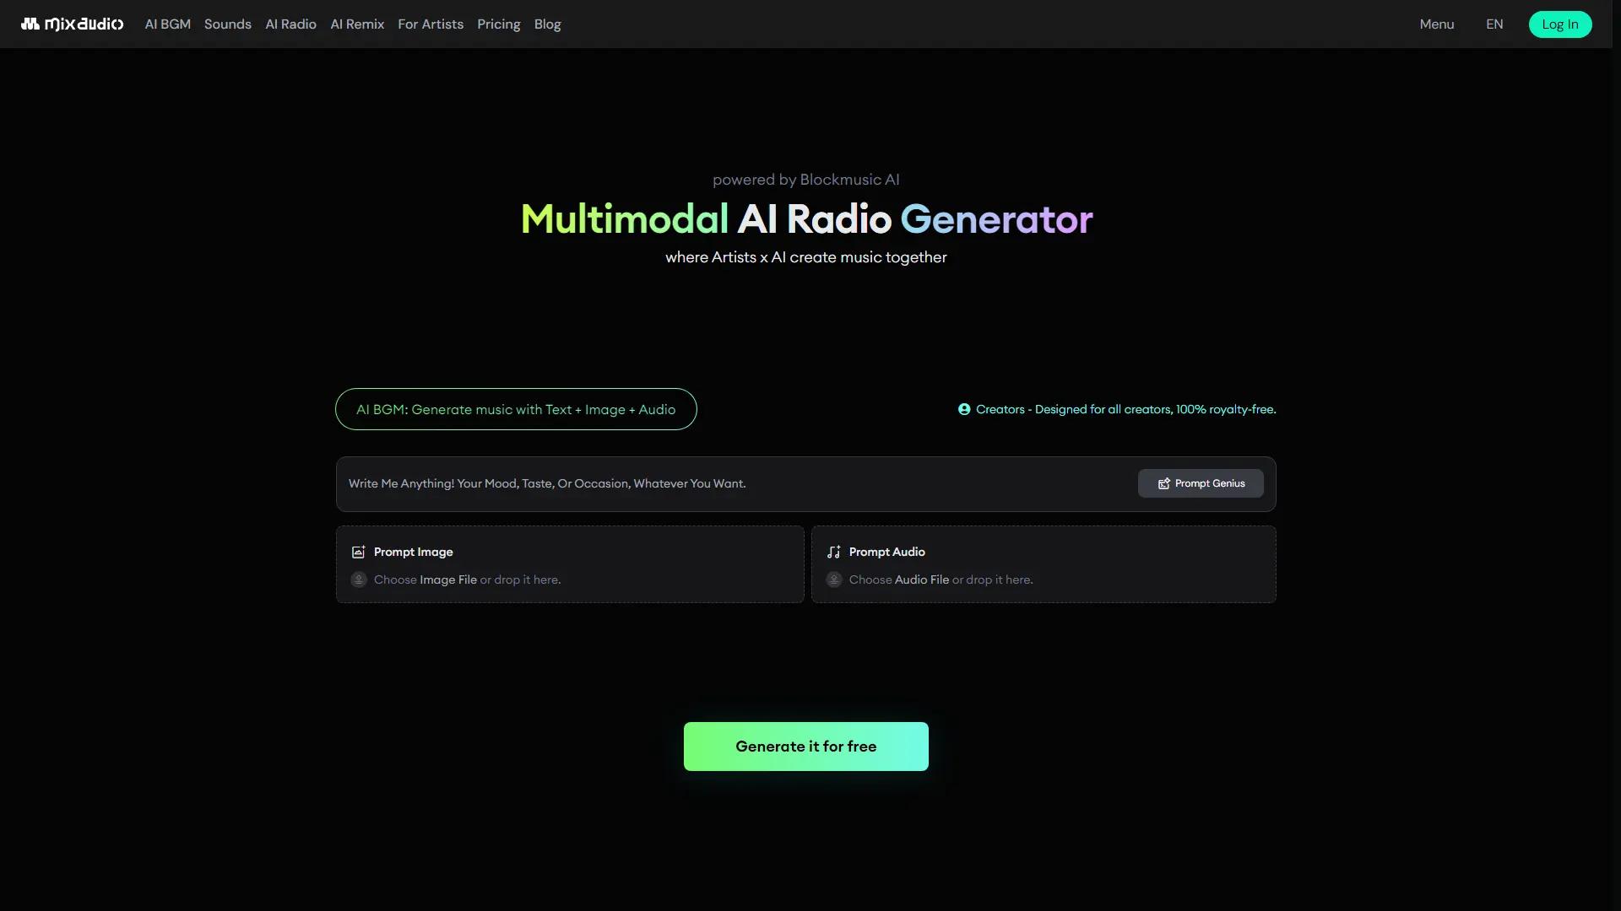The width and height of the screenshot is (1621, 911).
Task: Open the AI Radio tab
Action: coord(290,24)
